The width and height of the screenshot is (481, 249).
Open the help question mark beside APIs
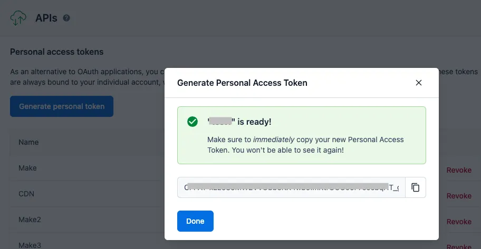[66, 18]
